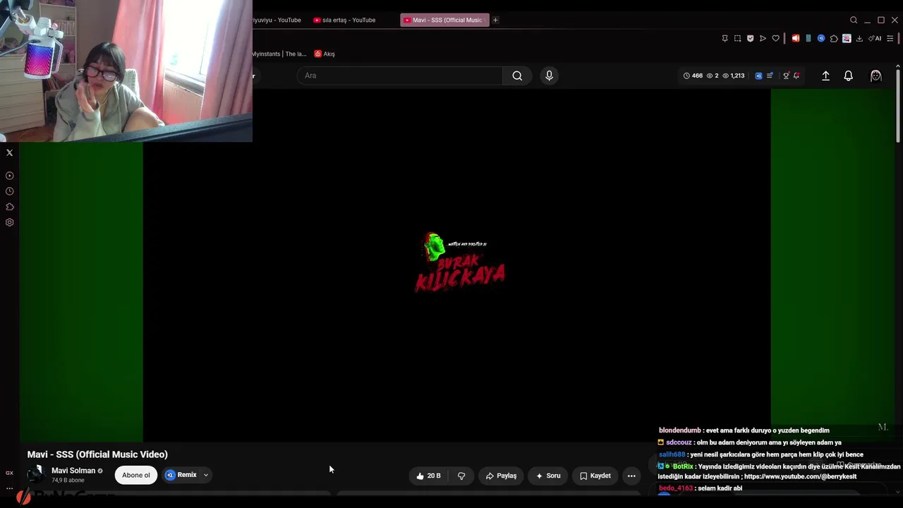Image resolution: width=903 pixels, height=508 pixels.
Task: Click the Soru ask button
Action: 548,476
